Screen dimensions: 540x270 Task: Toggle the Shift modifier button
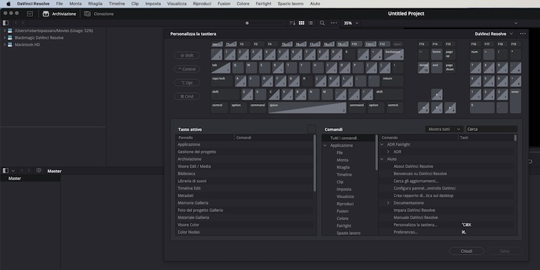click(x=187, y=55)
